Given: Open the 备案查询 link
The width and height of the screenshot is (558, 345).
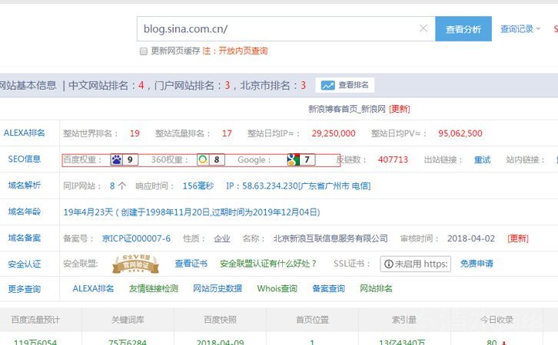Looking at the screenshot, I should pyautogui.click(x=328, y=288).
